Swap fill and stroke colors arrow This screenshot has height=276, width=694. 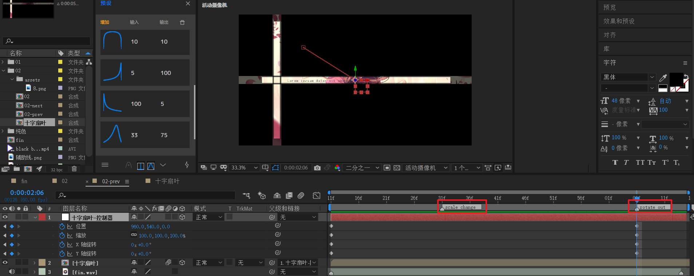[686, 76]
